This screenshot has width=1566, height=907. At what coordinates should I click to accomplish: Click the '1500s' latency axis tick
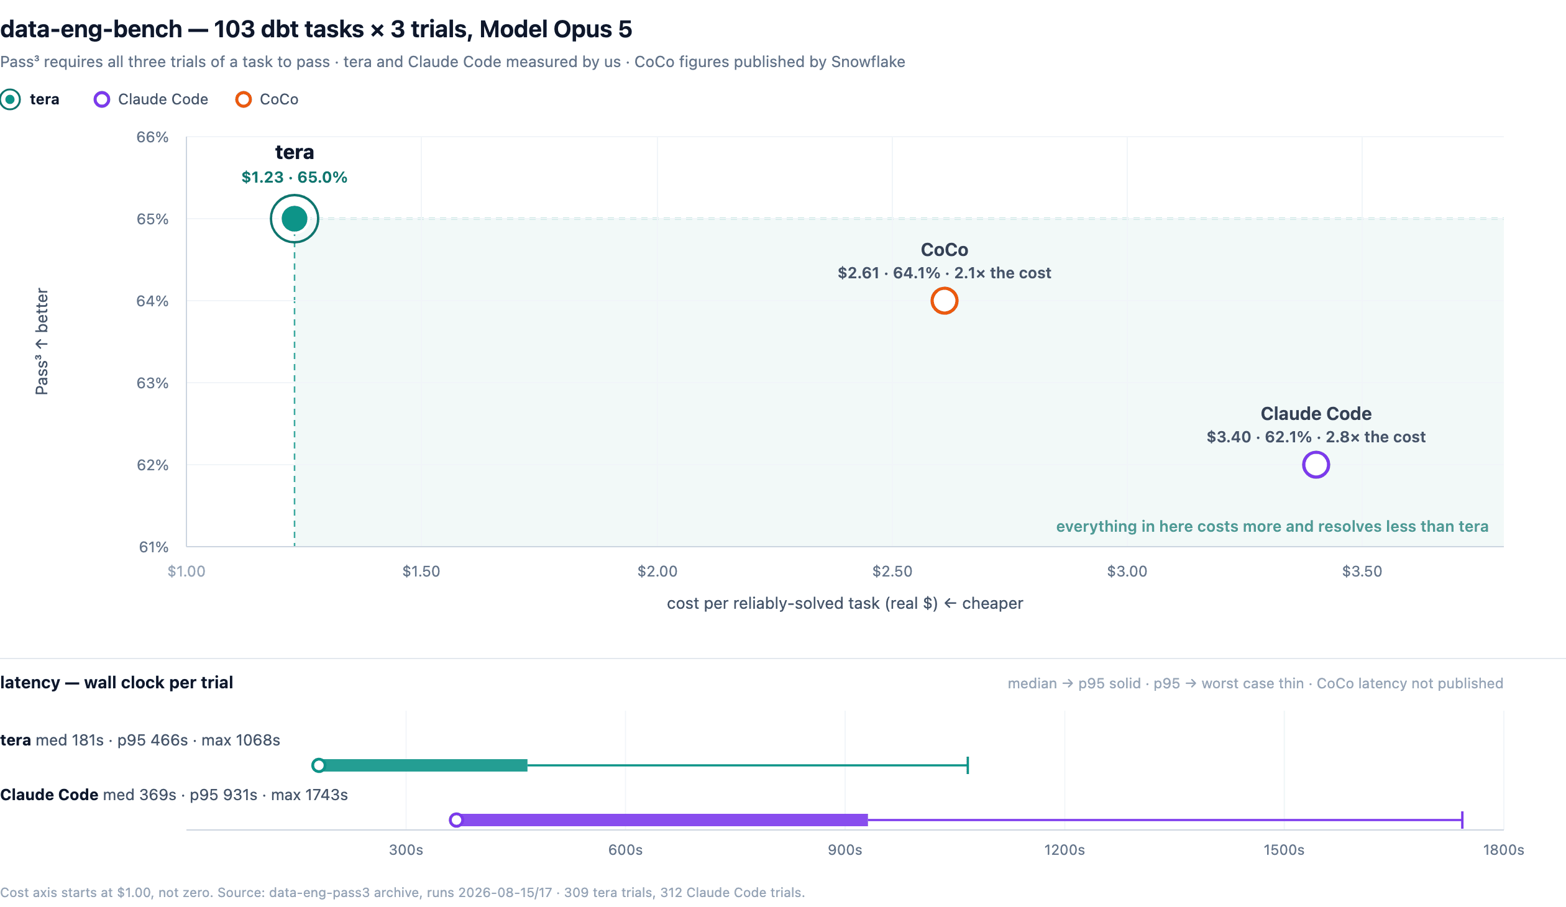pyautogui.click(x=1284, y=850)
